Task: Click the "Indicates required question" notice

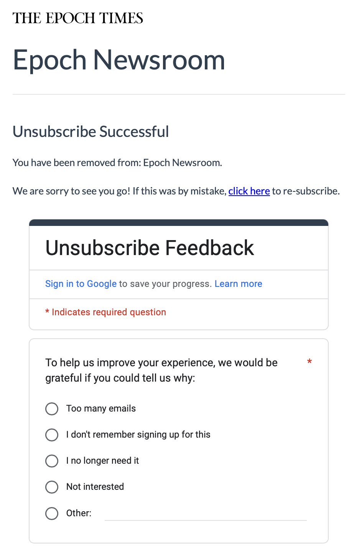Action: [x=105, y=312]
